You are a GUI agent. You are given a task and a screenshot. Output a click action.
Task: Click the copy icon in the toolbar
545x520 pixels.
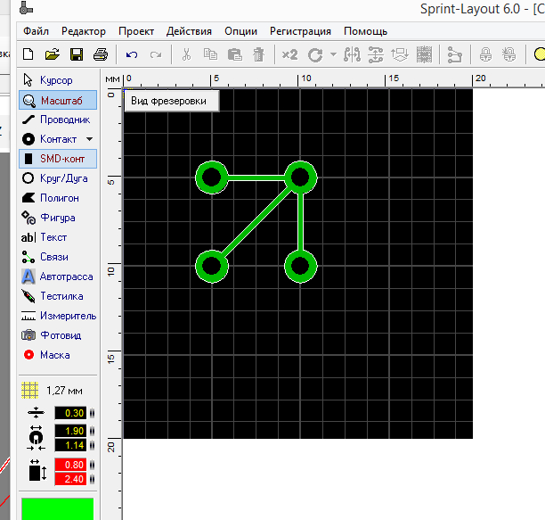(210, 54)
